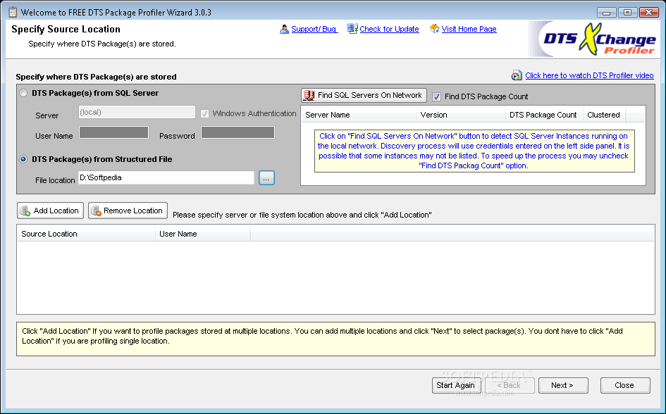Viewport: 666px width, 414px height.
Task: Click the Password input field
Action: 238,133
